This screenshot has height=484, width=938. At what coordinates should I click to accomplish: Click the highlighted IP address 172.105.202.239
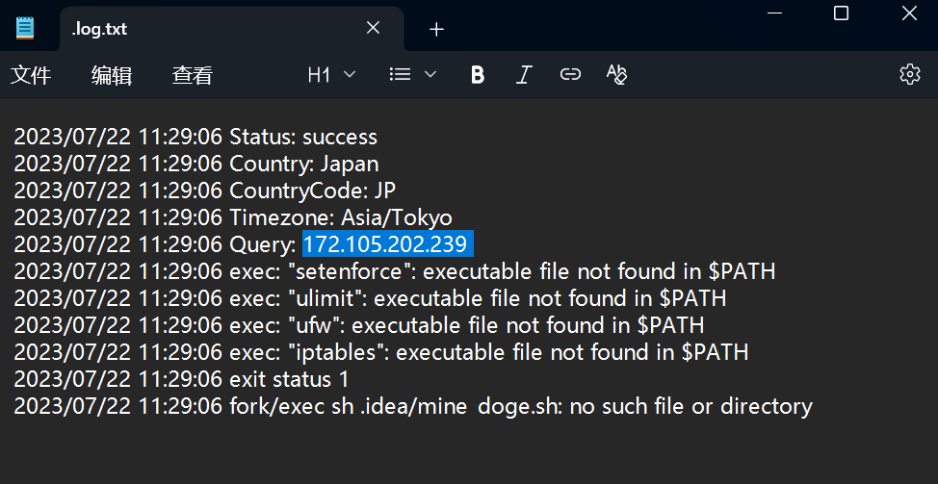point(385,244)
